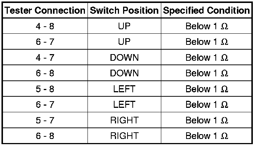
Task: Click the Specified Condition column header
Action: (206, 10)
